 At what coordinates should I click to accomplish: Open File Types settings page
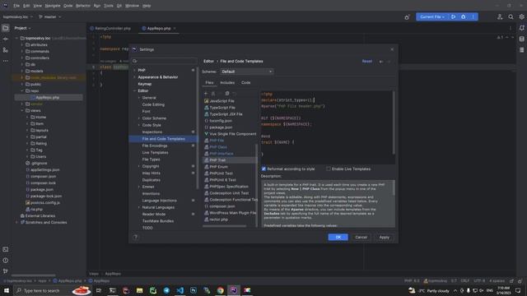pos(151,160)
